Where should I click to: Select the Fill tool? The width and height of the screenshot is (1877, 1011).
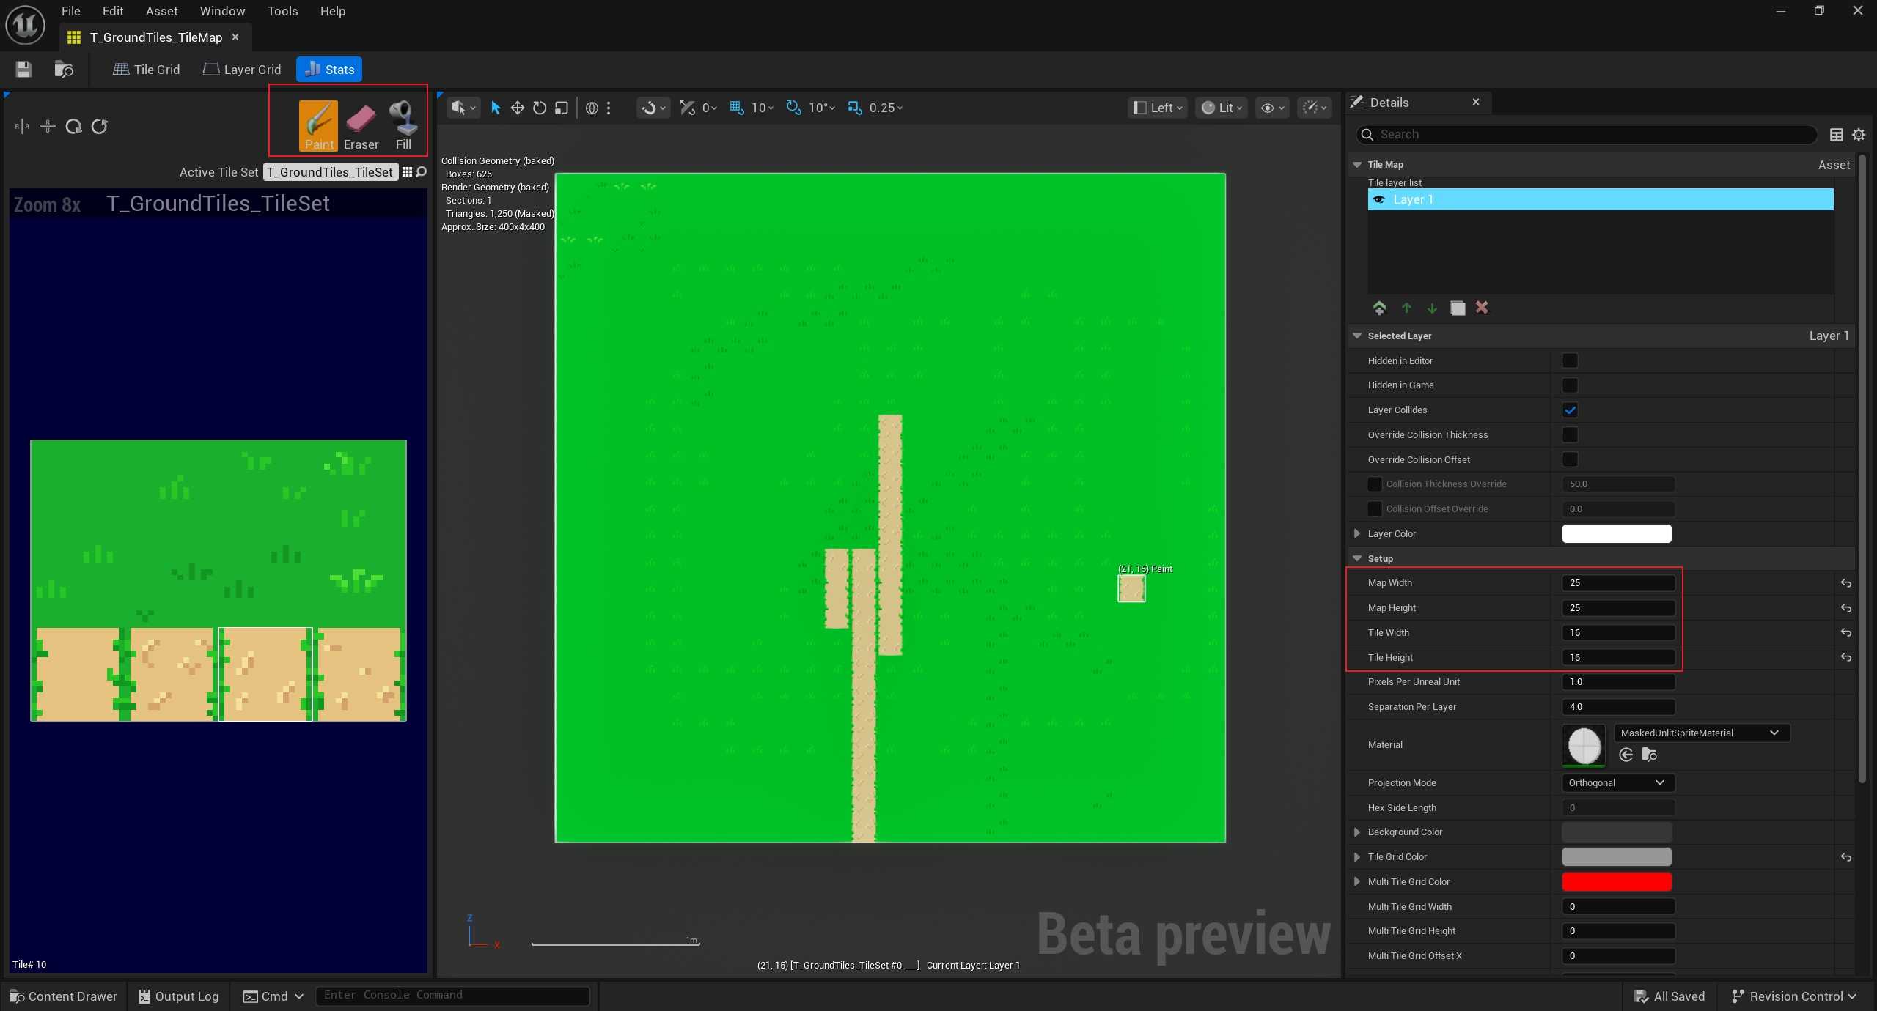(403, 126)
